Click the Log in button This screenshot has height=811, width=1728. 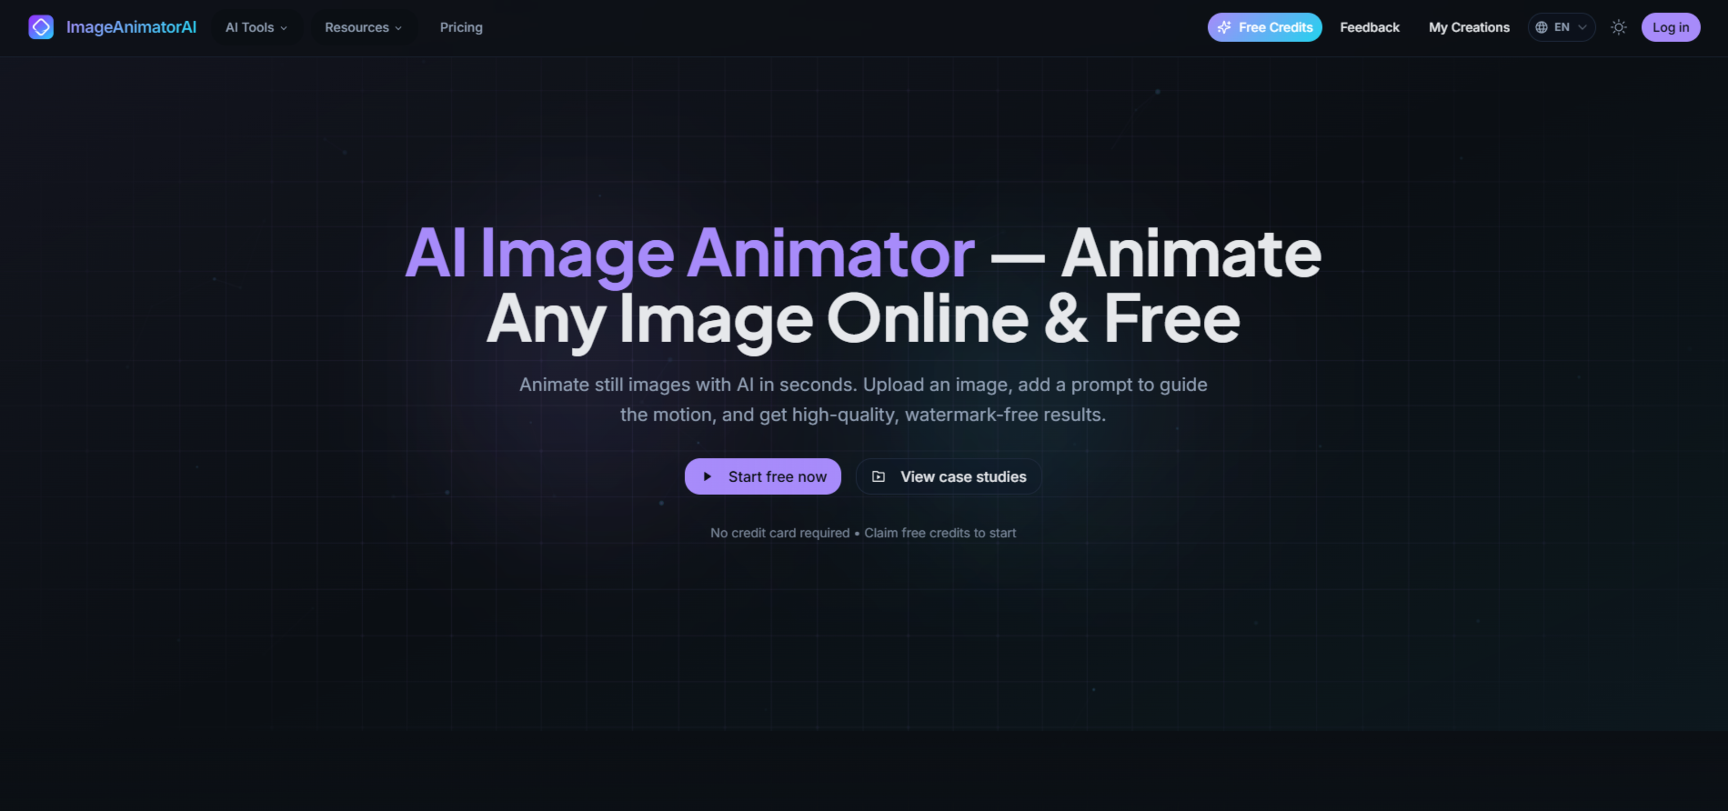[1670, 27]
